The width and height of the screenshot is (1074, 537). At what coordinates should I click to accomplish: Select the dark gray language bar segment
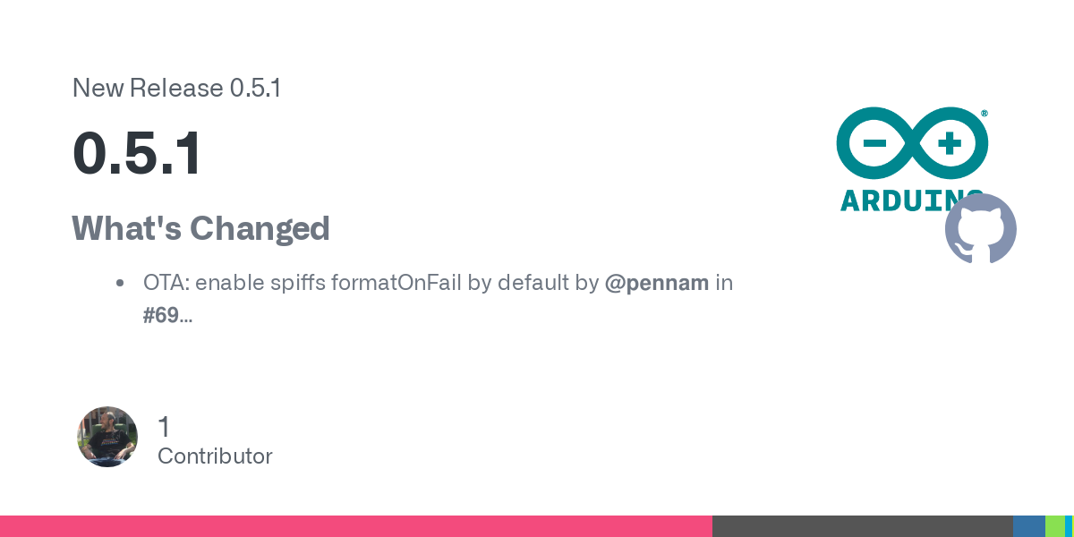[862, 526]
